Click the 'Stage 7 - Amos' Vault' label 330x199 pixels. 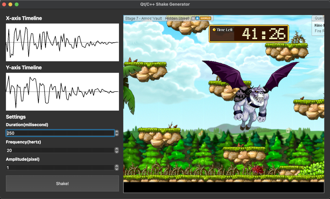tap(143, 18)
